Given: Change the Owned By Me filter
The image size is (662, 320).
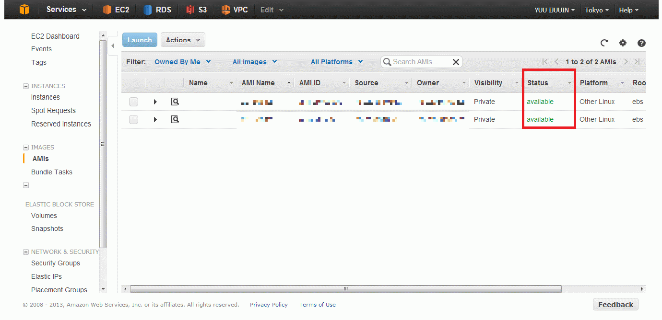Looking at the screenshot, I should (x=183, y=62).
